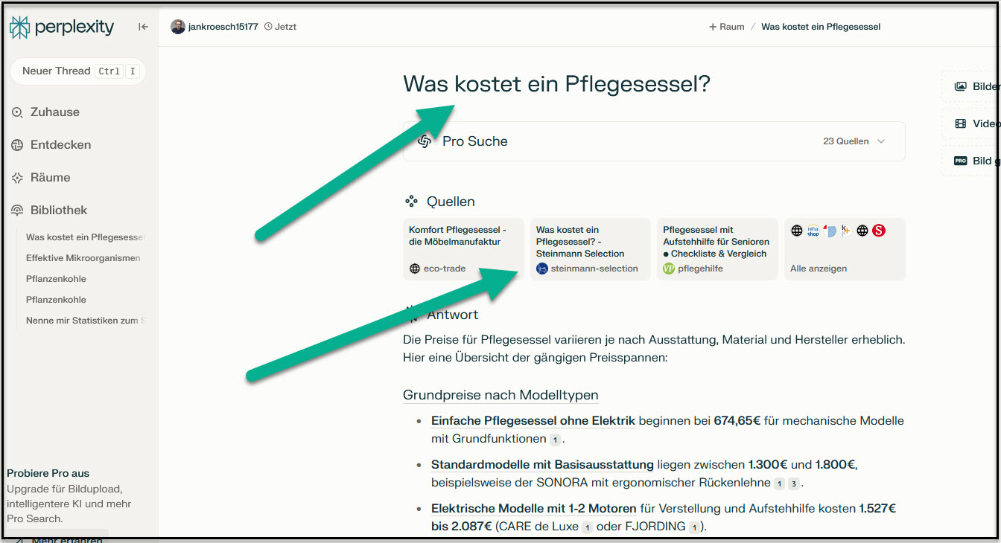Open the '23 Quellen' dropdown chevron
Image resolution: width=1001 pixels, height=543 pixels.
(x=881, y=141)
